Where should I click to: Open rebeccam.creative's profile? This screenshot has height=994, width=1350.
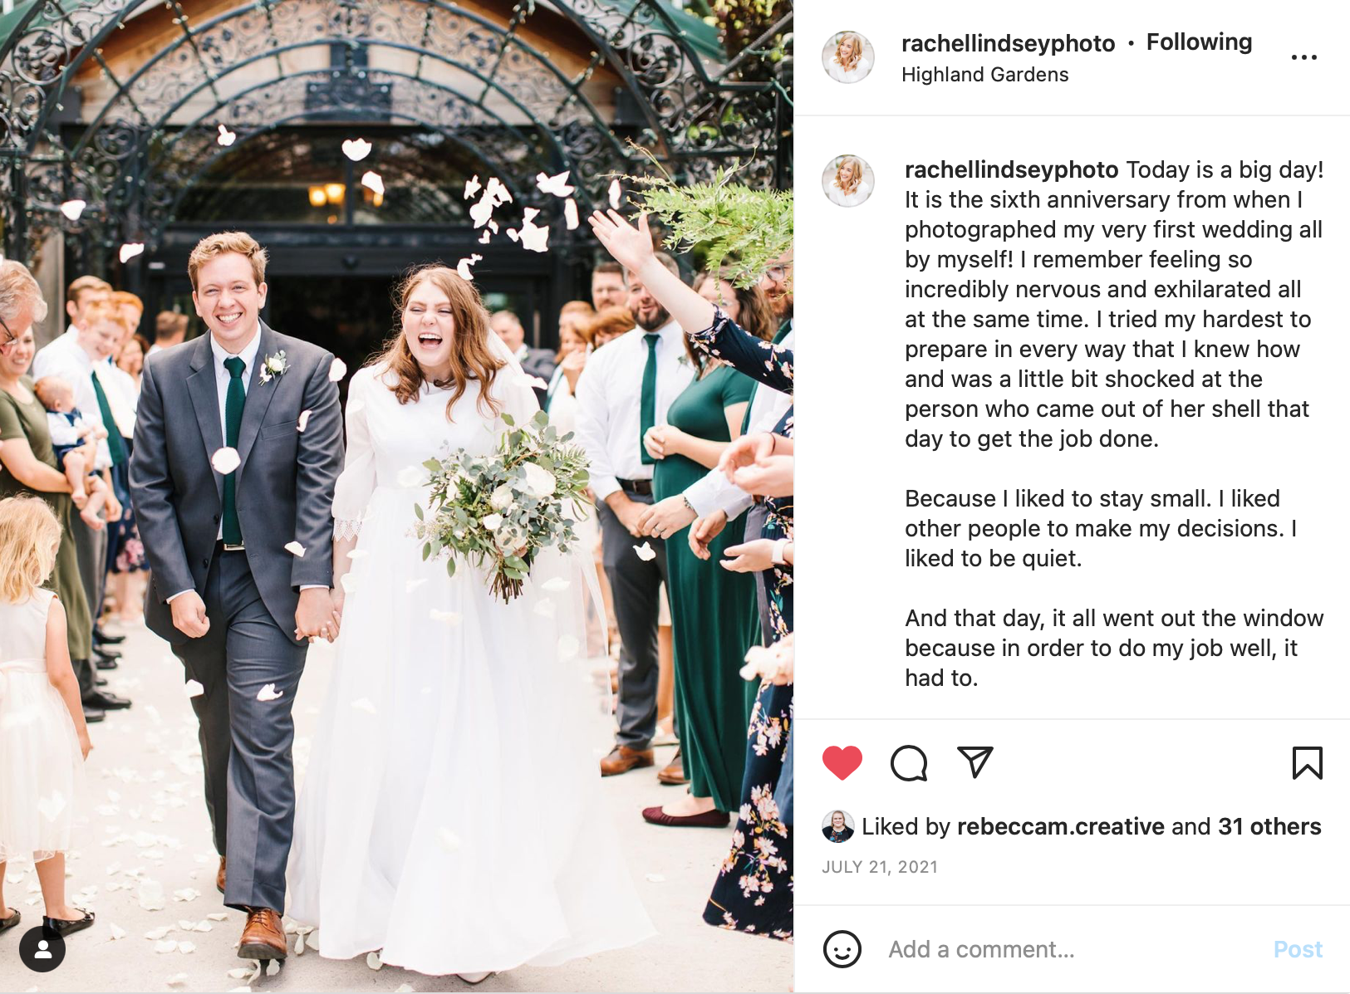pos(1060,826)
